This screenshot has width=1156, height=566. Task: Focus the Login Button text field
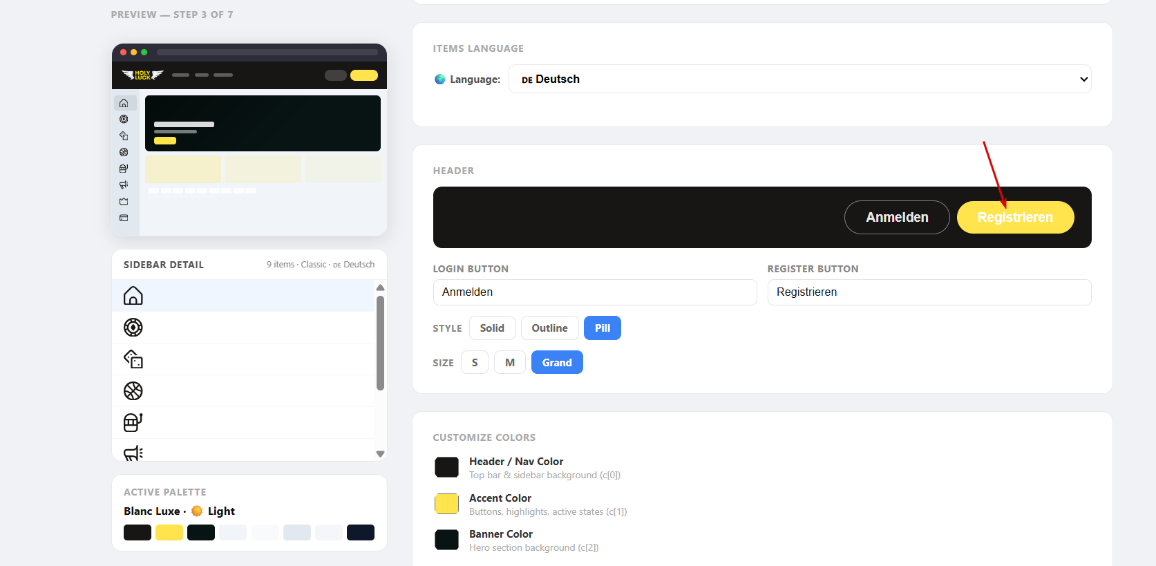[595, 292]
